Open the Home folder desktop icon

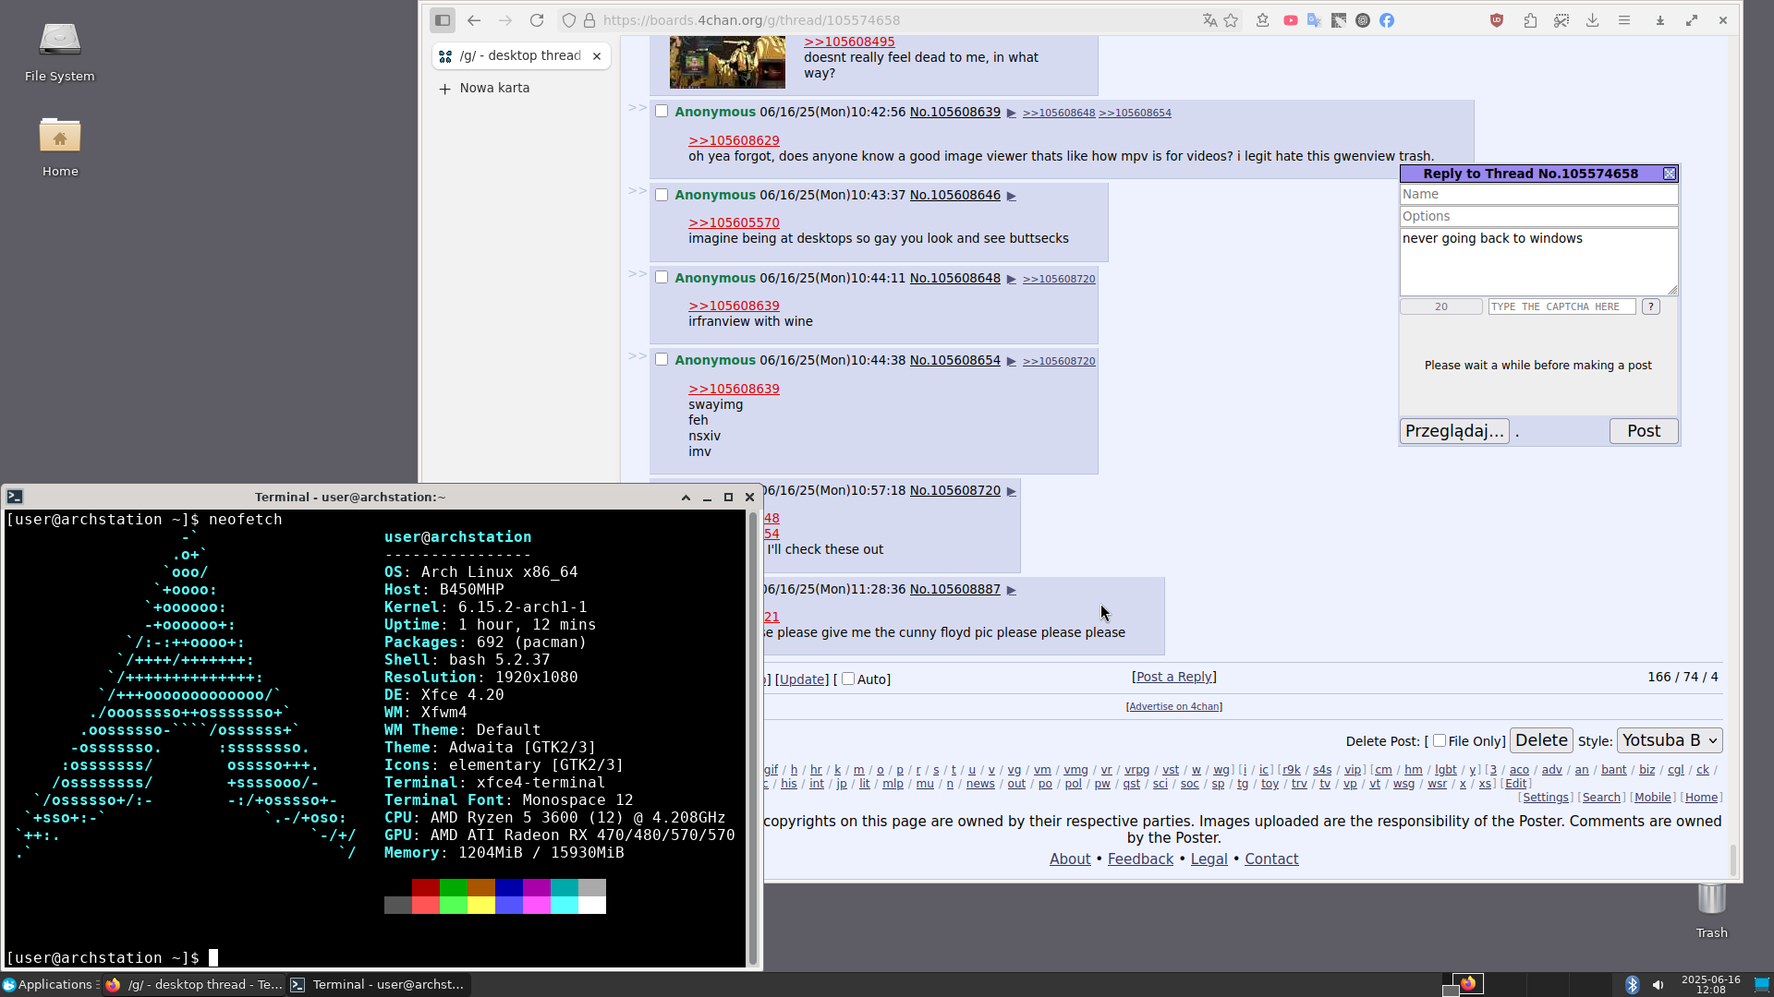60,146
